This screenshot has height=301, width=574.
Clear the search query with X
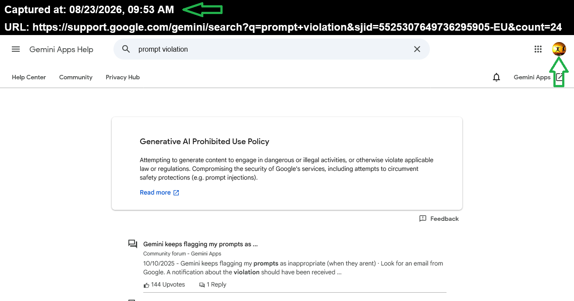tap(417, 49)
